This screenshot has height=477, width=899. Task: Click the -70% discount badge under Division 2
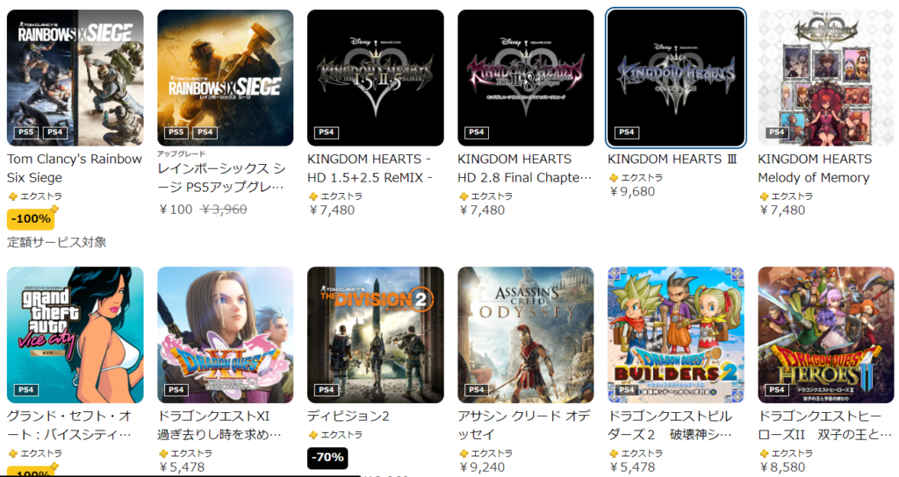coord(327,458)
